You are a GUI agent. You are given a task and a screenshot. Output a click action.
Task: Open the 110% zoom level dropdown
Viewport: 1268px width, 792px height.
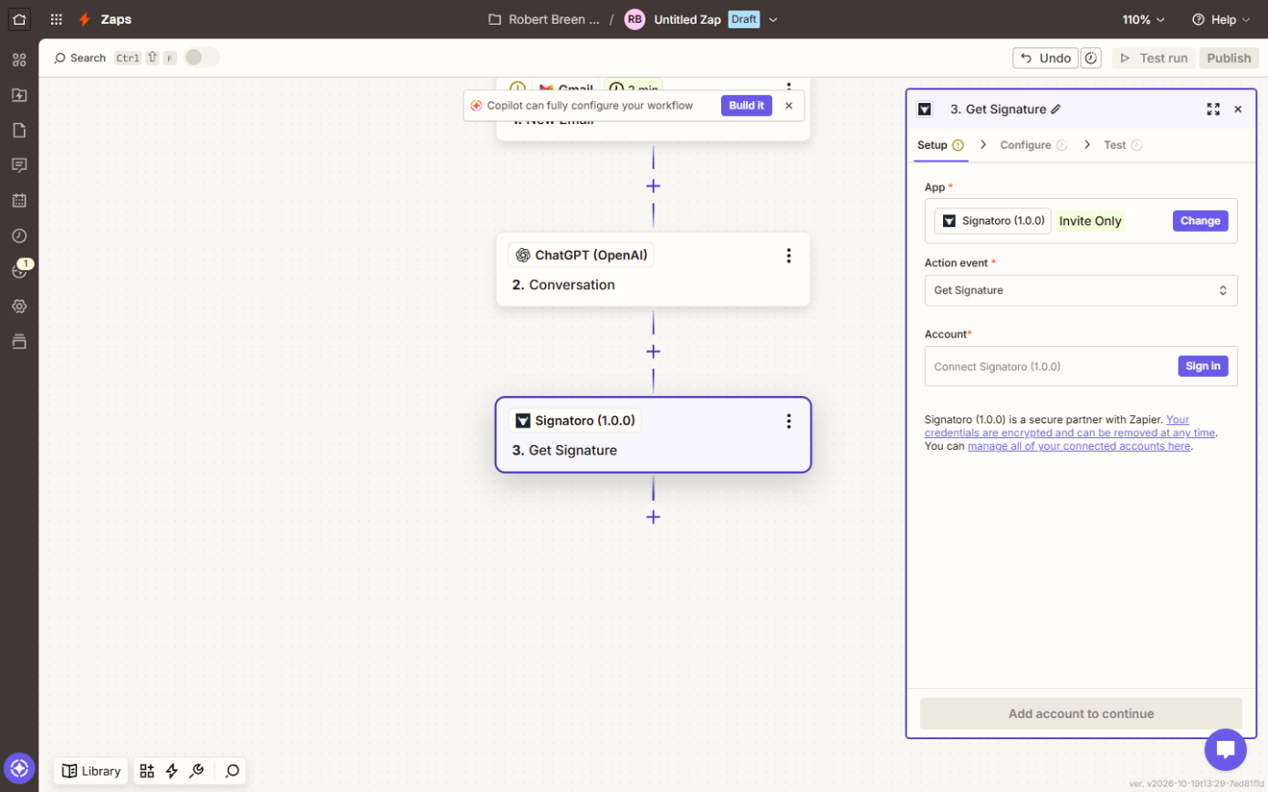point(1144,19)
